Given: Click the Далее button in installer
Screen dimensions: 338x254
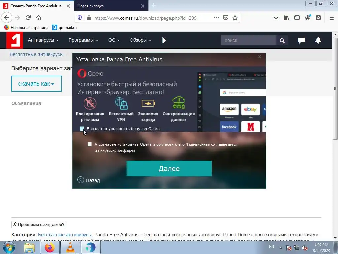Looking at the screenshot, I should [169, 168].
